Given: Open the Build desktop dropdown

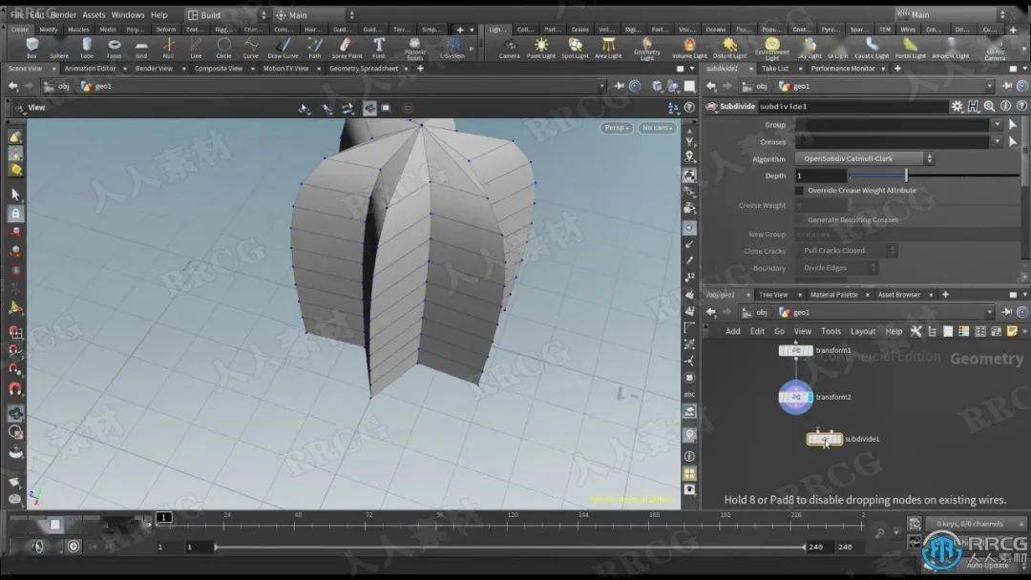Looking at the screenshot, I should pyautogui.click(x=227, y=15).
